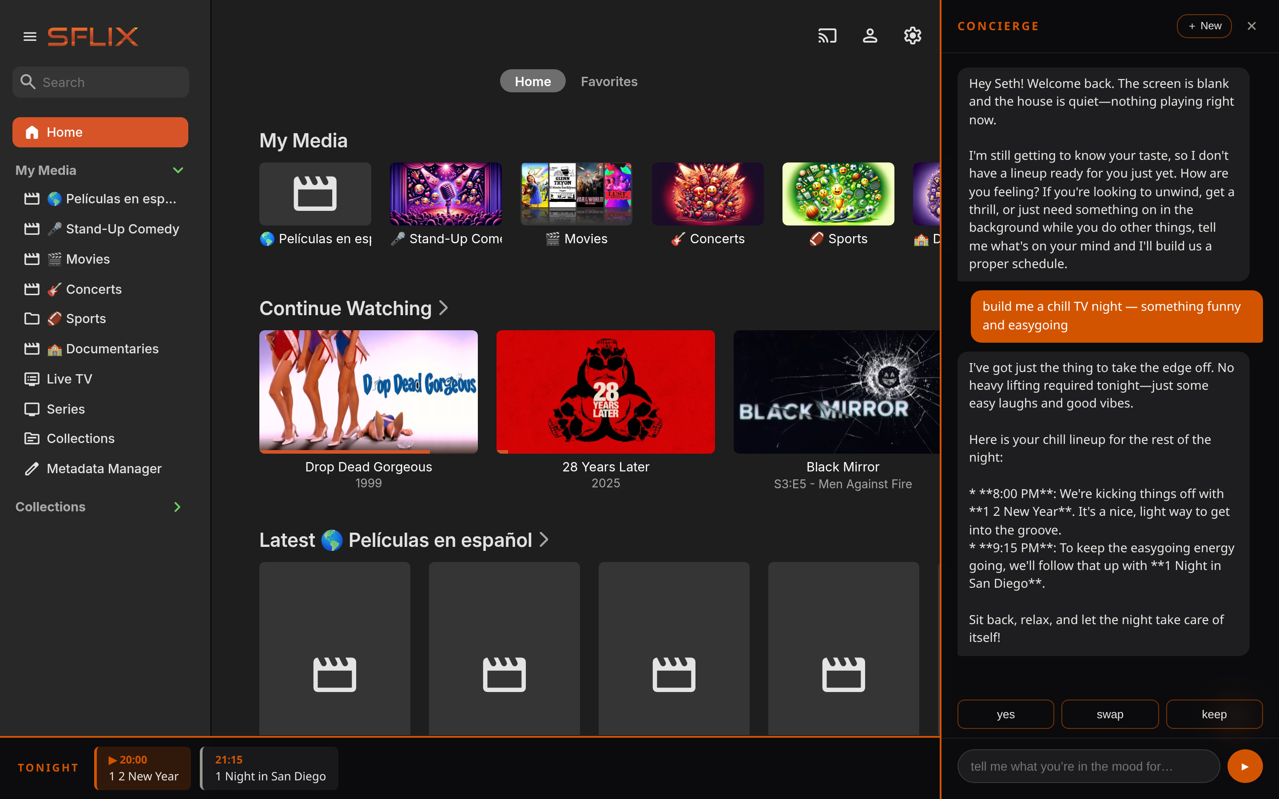Open Metadata Manager from sidebar
This screenshot has width=1279, height=799.
tap(100, 469)
